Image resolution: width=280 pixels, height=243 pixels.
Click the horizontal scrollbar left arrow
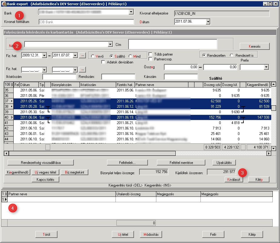click(x=6, y=153)
